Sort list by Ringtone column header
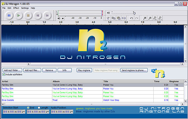Viewport: 188px width, 119px height. (x=176, y=81)
